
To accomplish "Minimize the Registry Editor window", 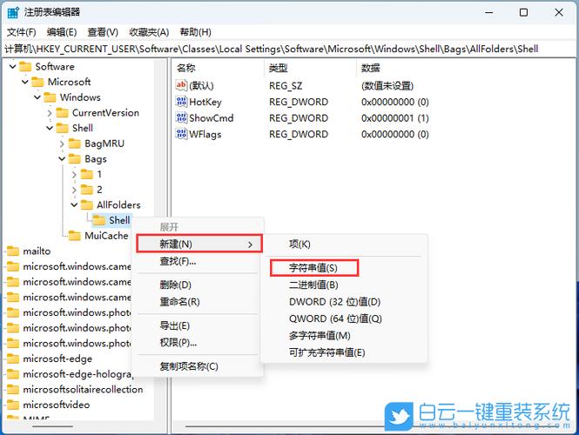I will pyautogui.click(x=489, y=12).
